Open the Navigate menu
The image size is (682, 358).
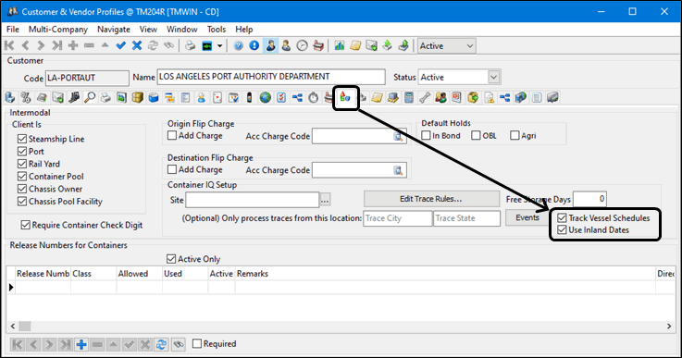coord(114,30)
